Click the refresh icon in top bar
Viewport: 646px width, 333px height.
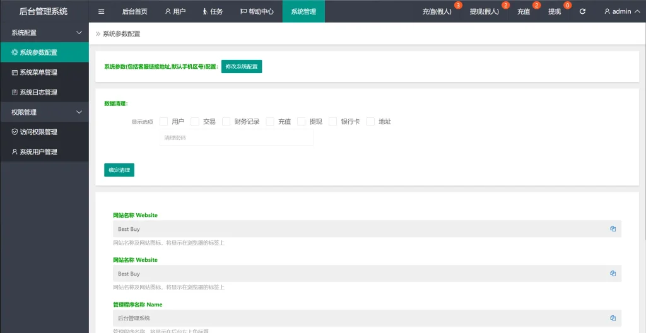582,11
